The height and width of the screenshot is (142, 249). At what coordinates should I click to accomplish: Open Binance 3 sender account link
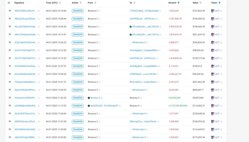pyautogui.click(x=95, y=98)
